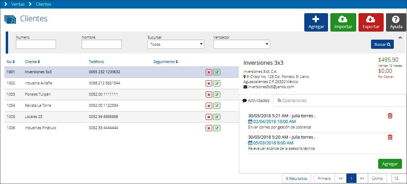Click the location pin icon near address
The height and width of the screenshot is (184, 407).
[x=245, y=77]
